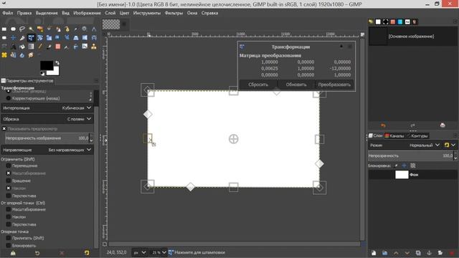This screenshot has width=459, height=258.
Task: Open the 'Интерполяция' dropdown
Action: tap(47, 108)
